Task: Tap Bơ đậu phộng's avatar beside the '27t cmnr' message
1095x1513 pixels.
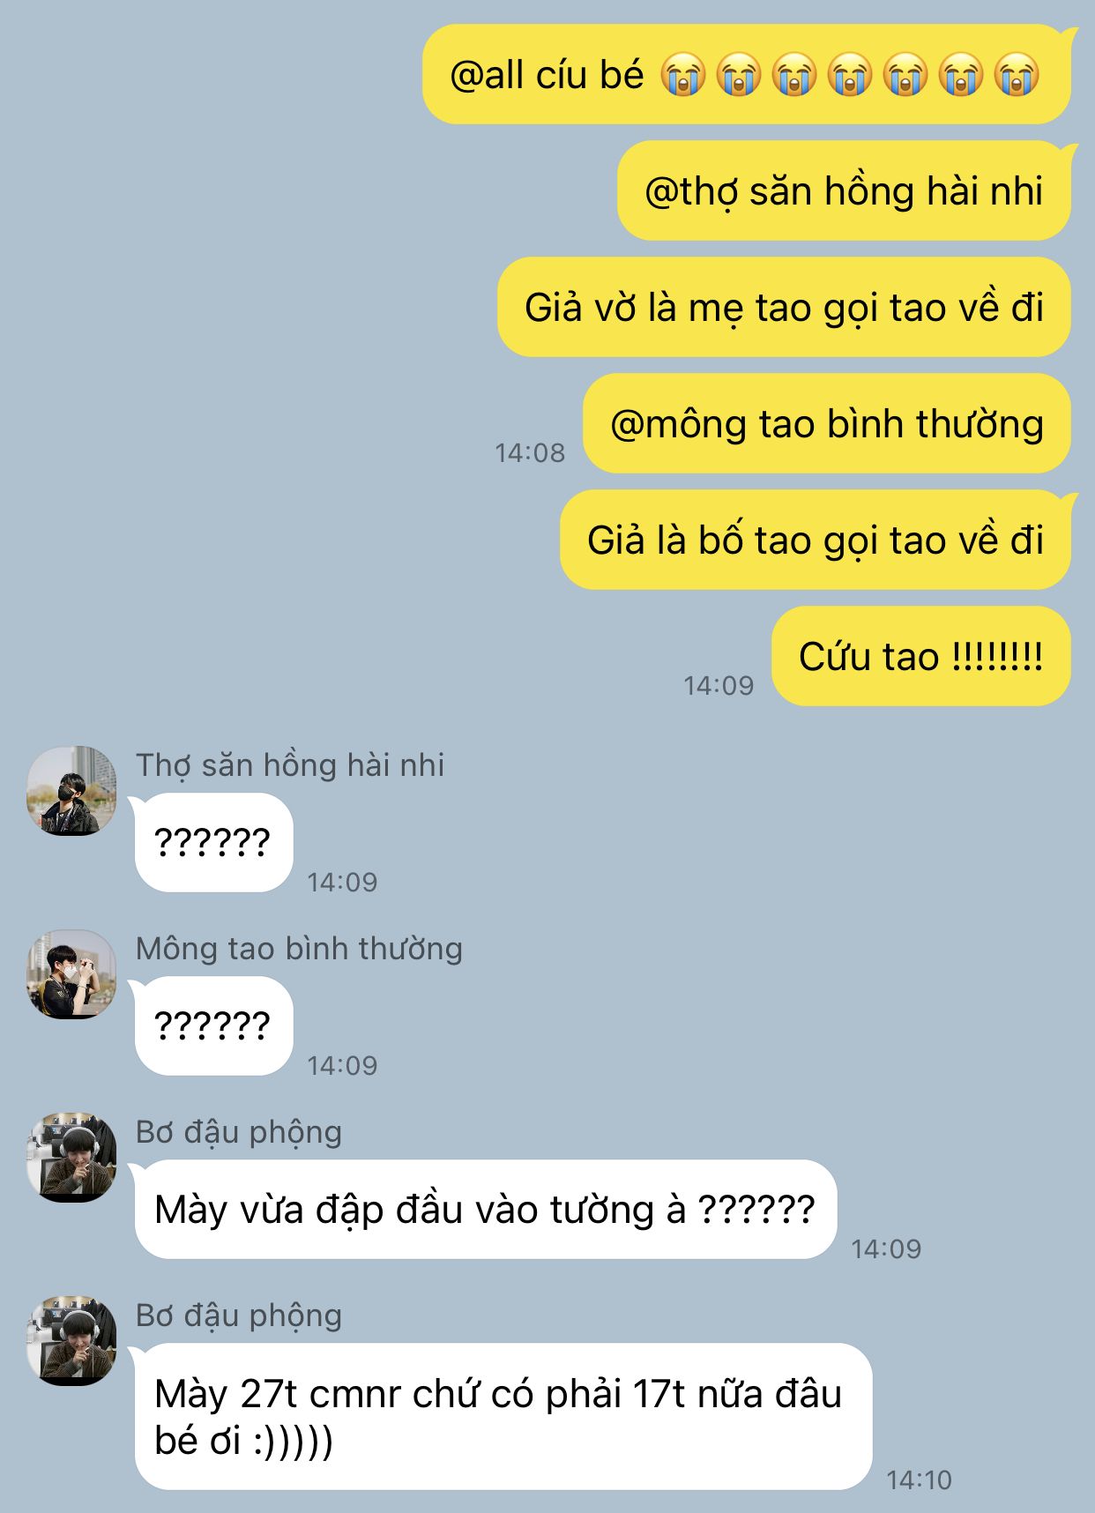Action: [x=71, y=1341]
